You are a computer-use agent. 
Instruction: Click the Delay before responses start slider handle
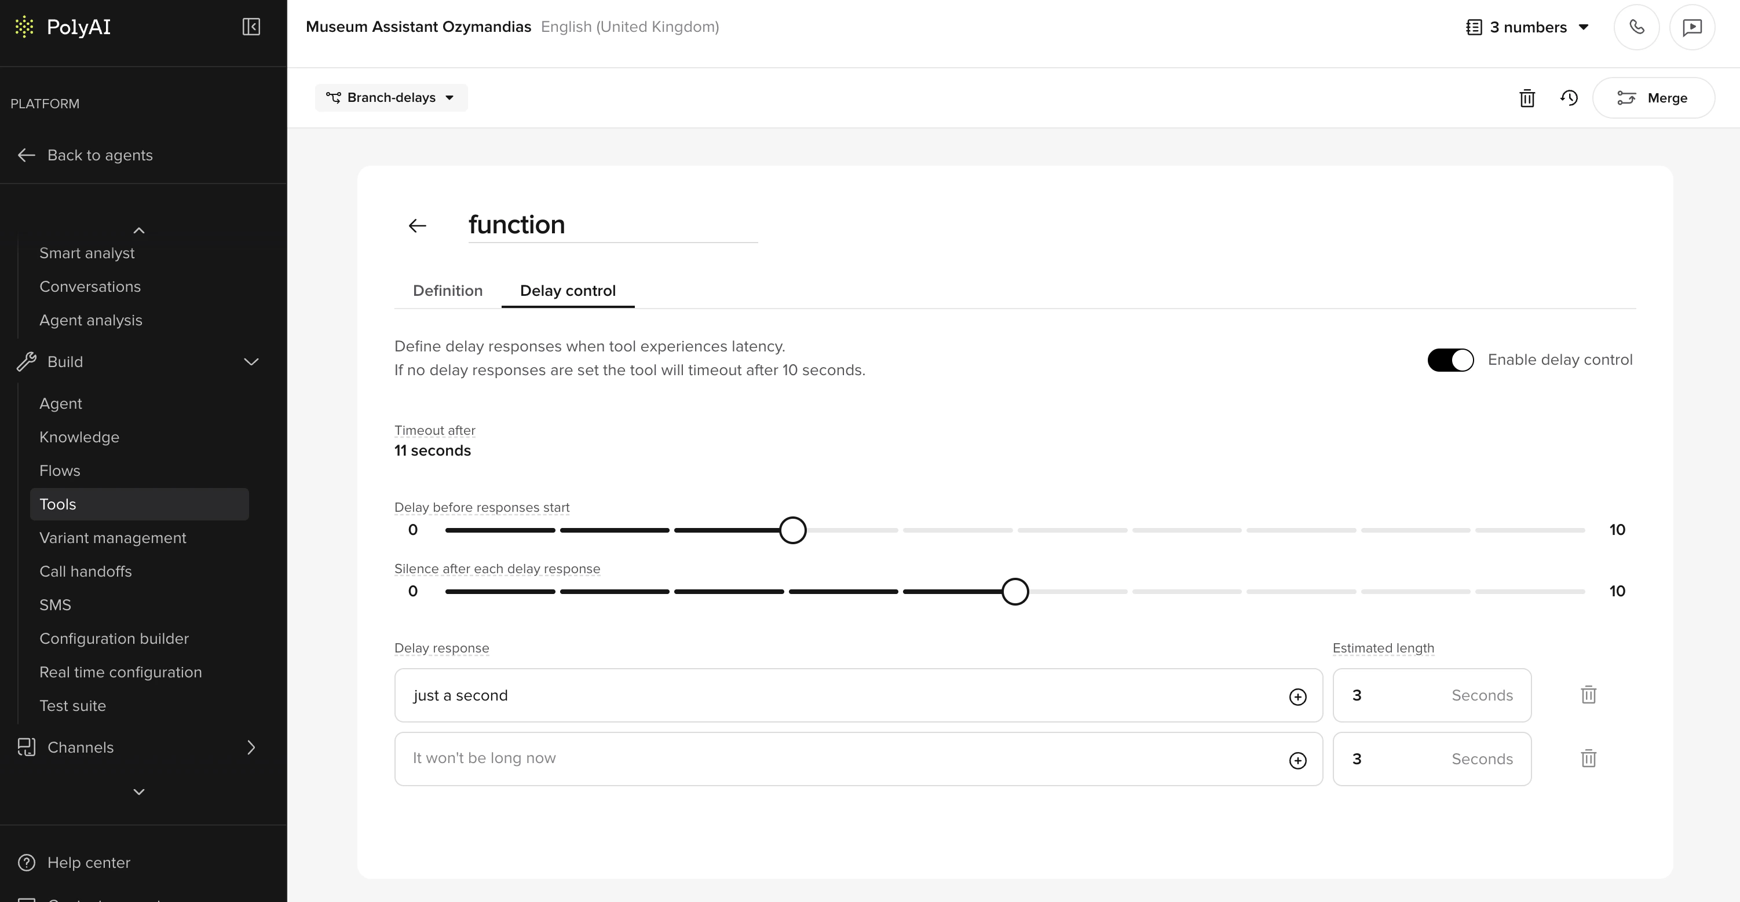[792, 530]
